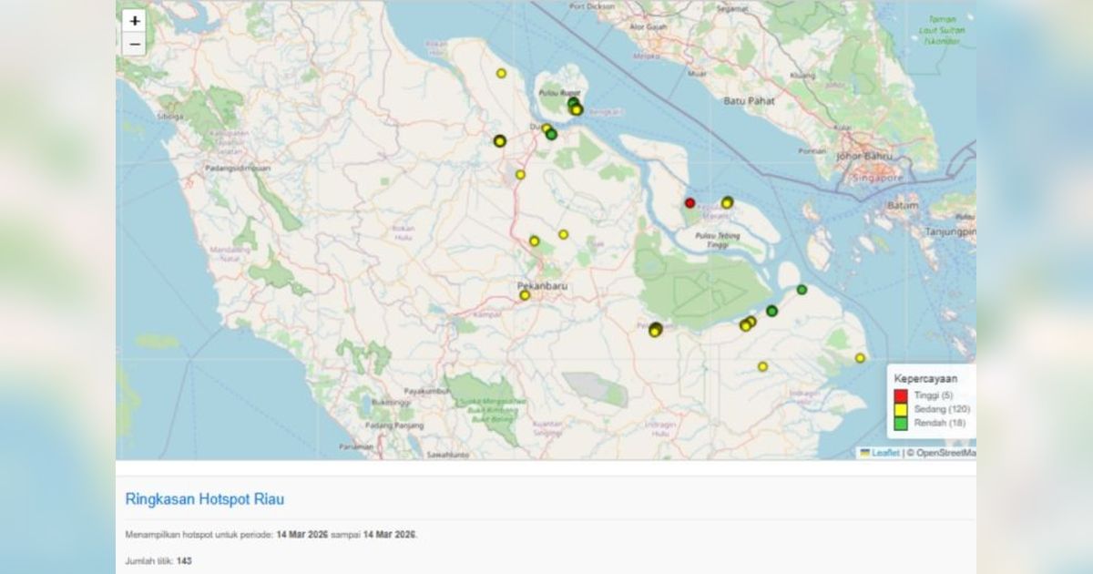Image resolution: width=1093 pixels, height=574 pixels.
Task: Select the northernmost yellow hotspot marker
Action: pyautogui.click(x=501, y=73)
